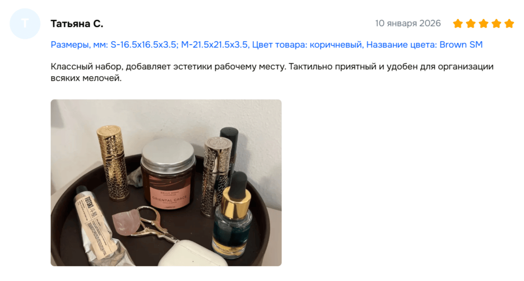Open reviewer name Татьяна С.
Viewport: 524px width, 281px height.
point(77,24)
